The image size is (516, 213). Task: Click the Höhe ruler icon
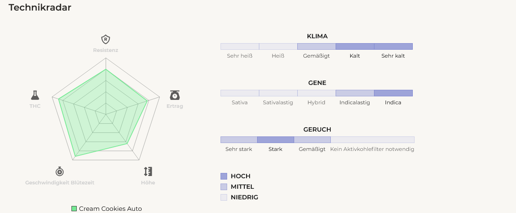click(148, 171)
